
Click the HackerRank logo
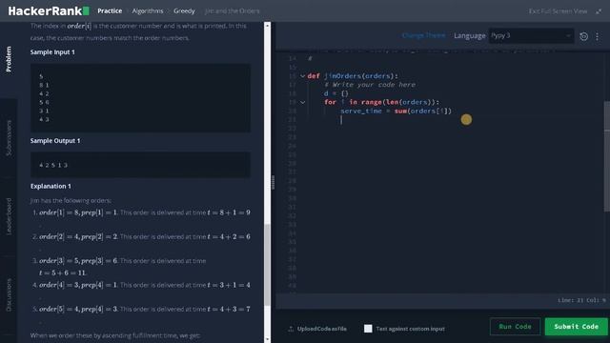(x=49, y=10)
